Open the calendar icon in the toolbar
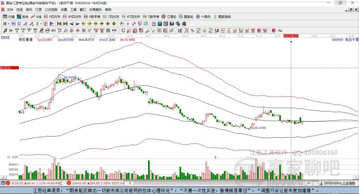The image size is (359, 194). (154, 24)
